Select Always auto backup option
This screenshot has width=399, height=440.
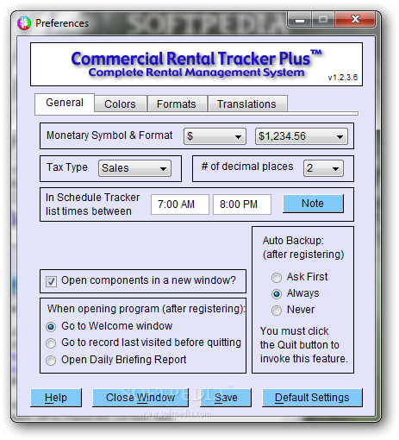[277, 294]
